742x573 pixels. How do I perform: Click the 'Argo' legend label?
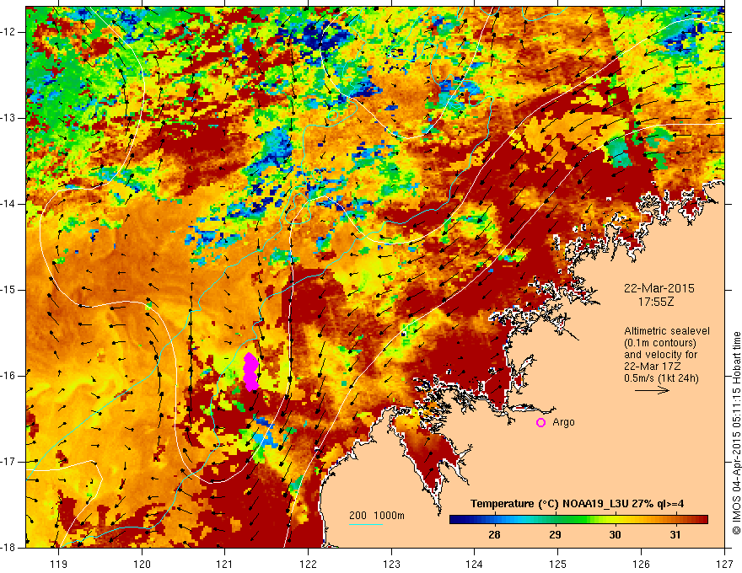point(563,422)
